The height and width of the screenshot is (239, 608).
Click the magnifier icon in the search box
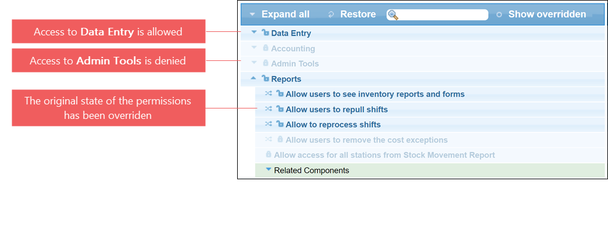(x=393, y=15)
